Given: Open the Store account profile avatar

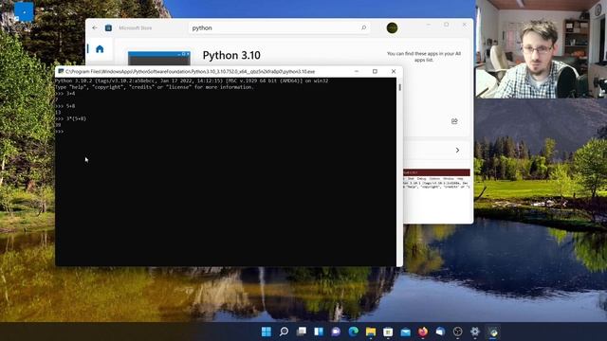Looking at the screenshot, I should click(x=392, y=27).
